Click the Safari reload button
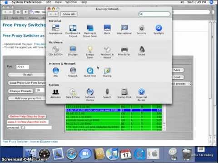The image size is (218, 163). (18, 12)
